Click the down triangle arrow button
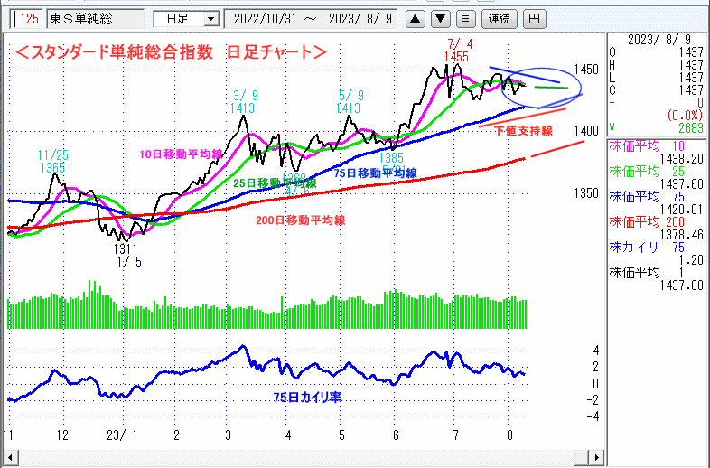 (x=439, y=18)
